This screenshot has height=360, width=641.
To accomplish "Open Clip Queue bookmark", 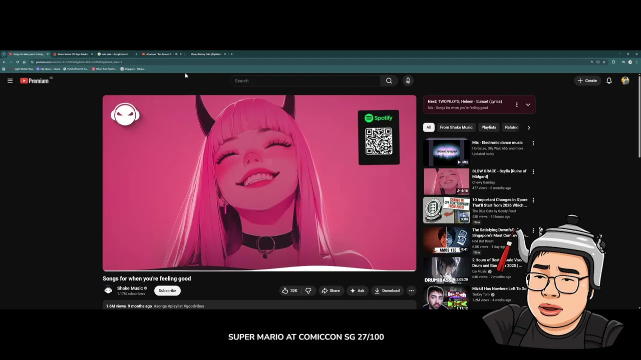I will [48, 69].
